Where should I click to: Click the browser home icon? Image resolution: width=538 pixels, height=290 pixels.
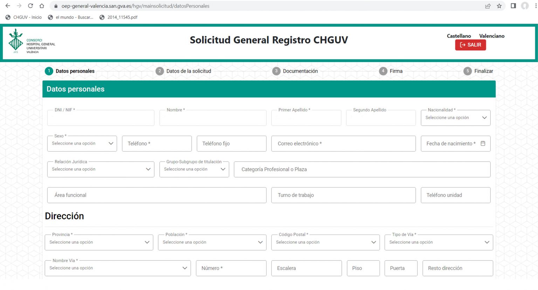(42, 6)
